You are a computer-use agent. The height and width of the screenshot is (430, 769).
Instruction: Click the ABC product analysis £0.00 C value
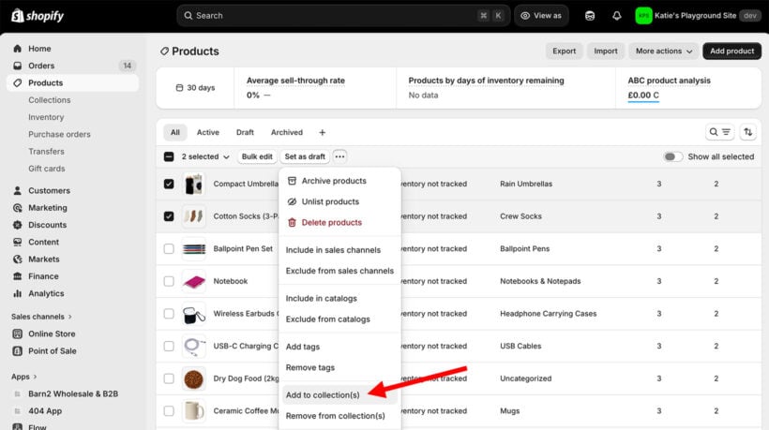tap(643, 95)
